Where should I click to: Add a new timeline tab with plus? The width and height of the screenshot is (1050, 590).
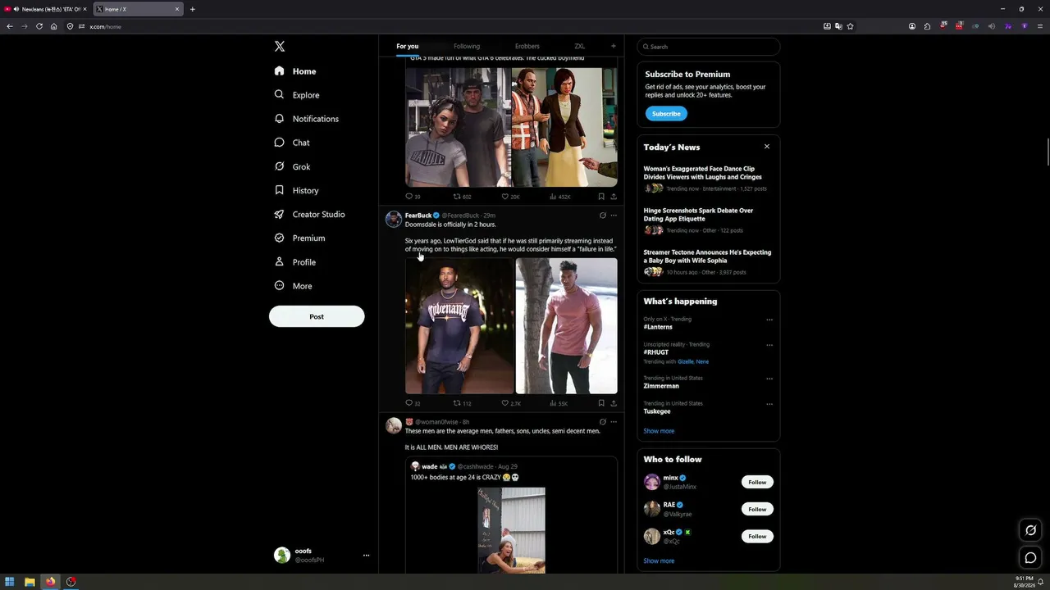pos(613,46)
